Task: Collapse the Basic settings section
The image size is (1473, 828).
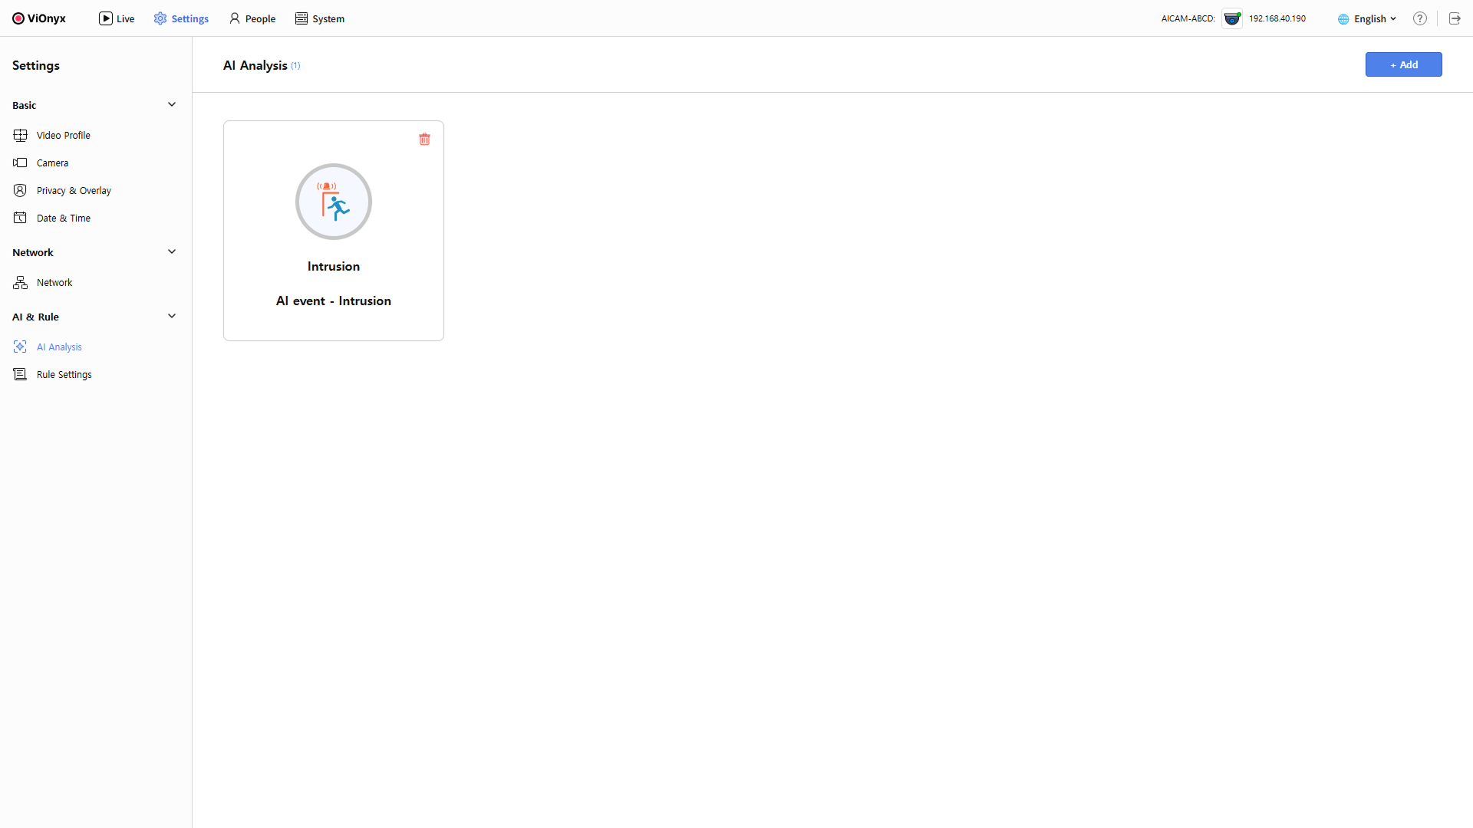Action: pos(172,104)
